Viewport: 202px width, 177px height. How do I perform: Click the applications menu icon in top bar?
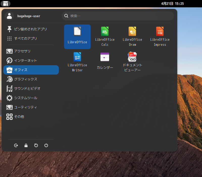click(5, 4)
